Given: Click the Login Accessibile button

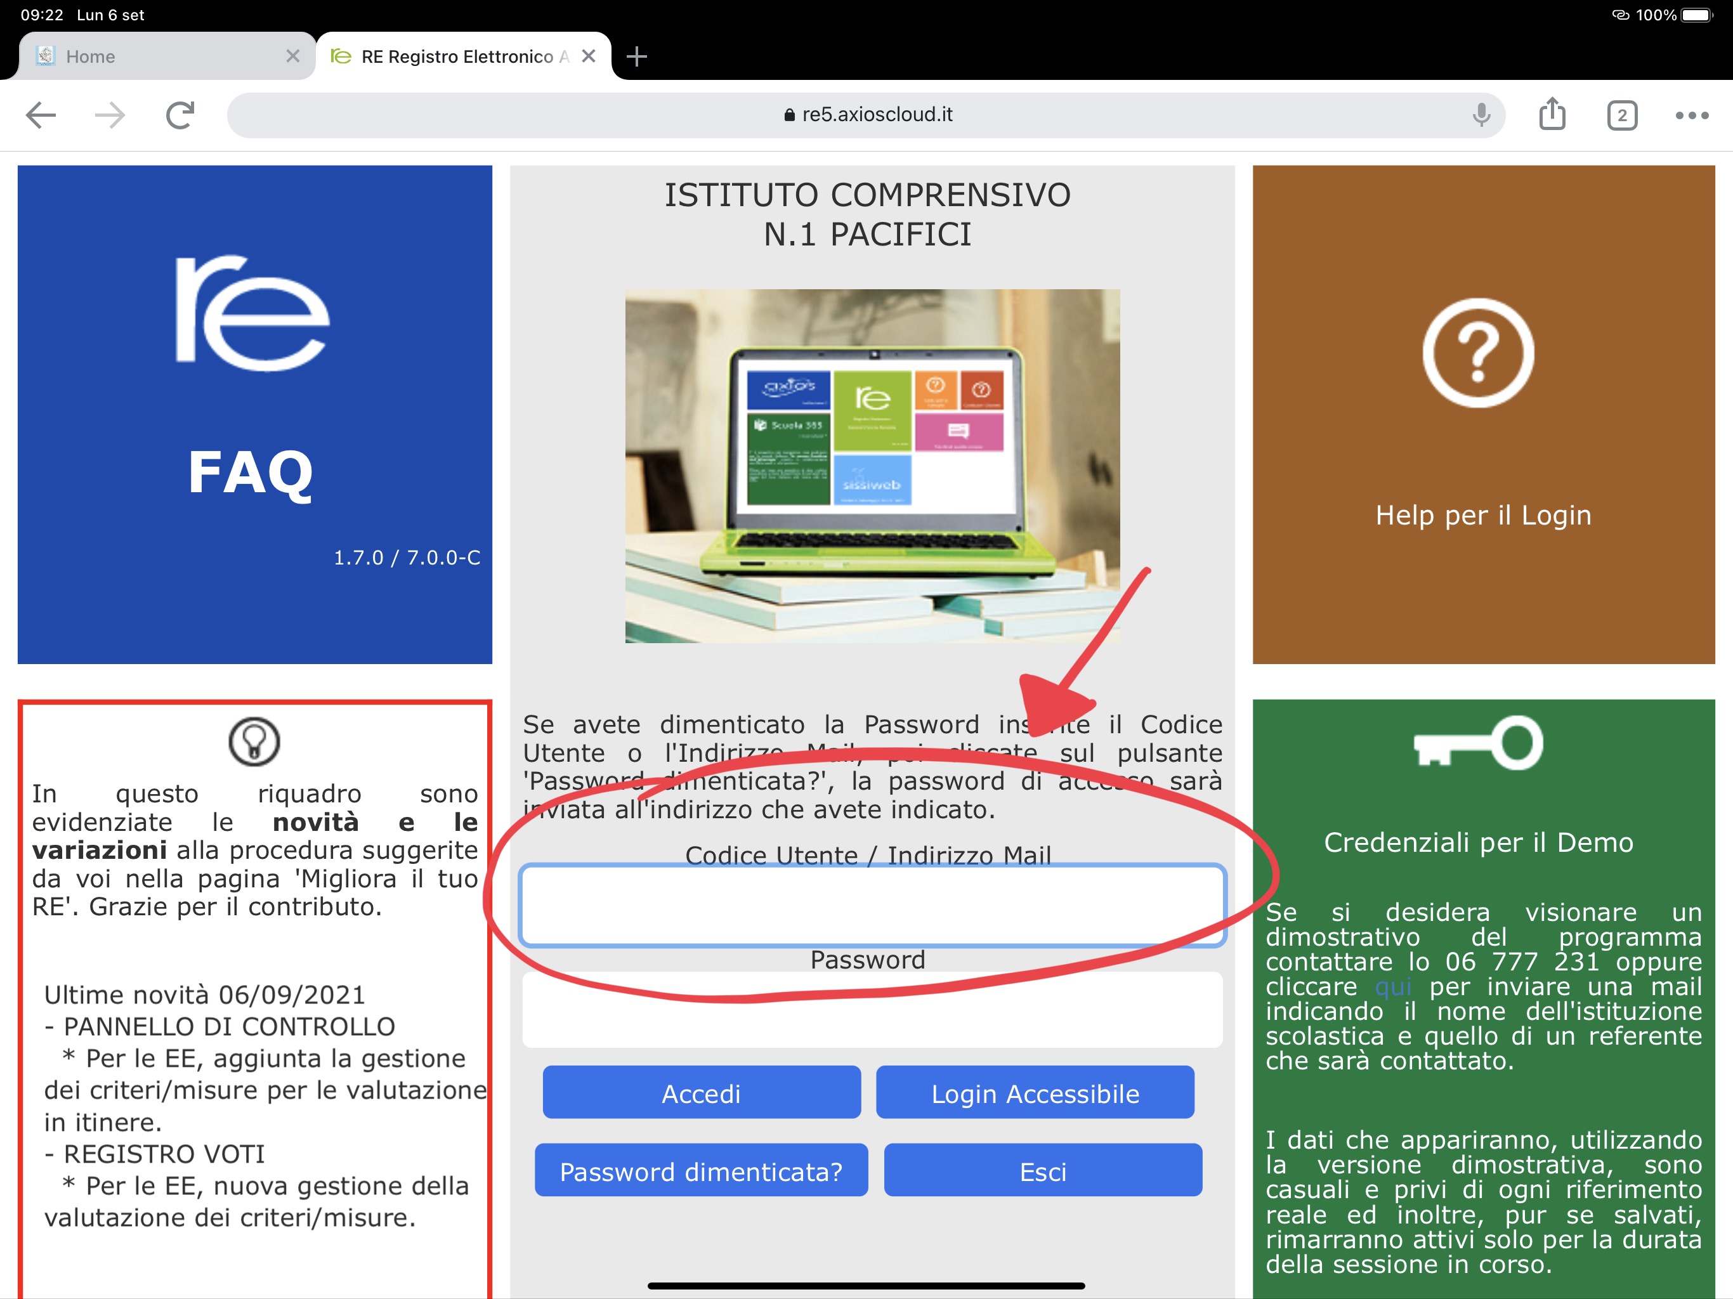Looking at the screenshot, I should tap(1035, 1092).
